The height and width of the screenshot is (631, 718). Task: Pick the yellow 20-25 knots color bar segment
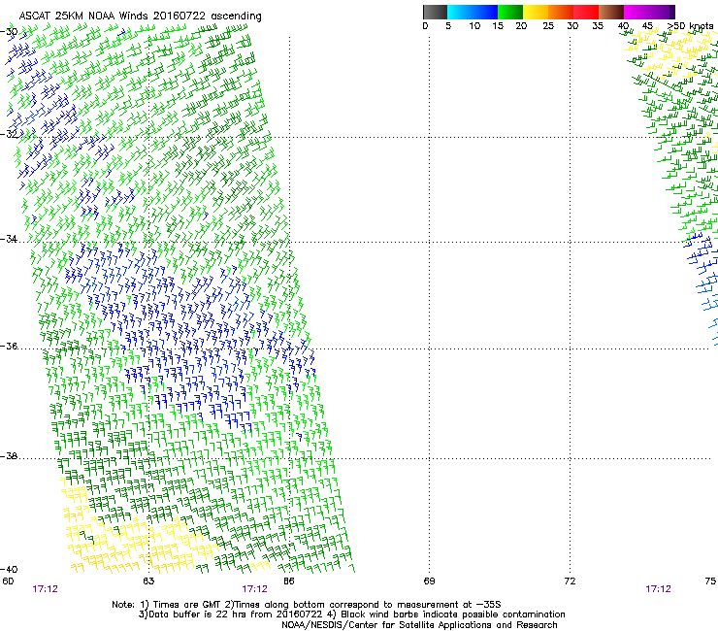point(536,12)
